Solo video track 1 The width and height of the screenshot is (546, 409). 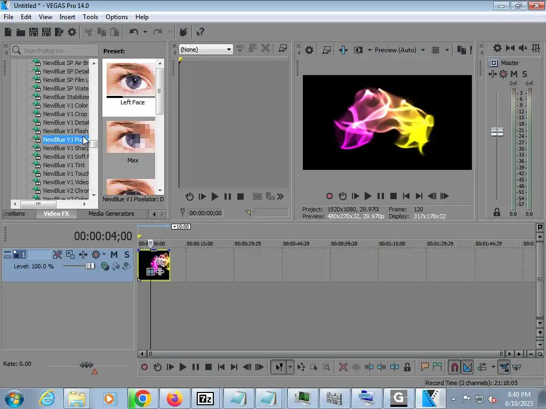127,255
